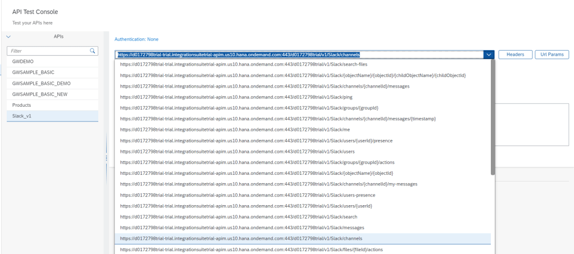Viewport: 574px width, 254px height.
Task: Select Products in the API list
Action: pos(52,105)
